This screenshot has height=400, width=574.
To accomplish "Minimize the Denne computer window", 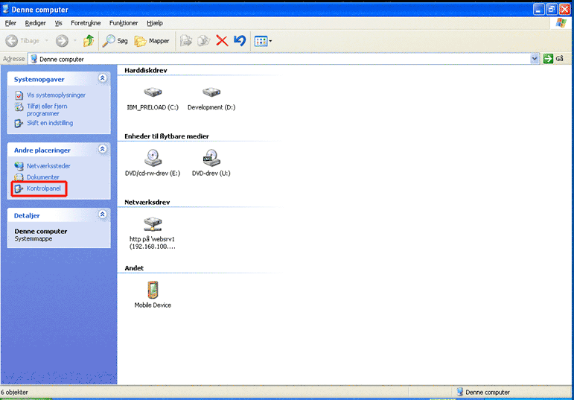I will 539,9.
